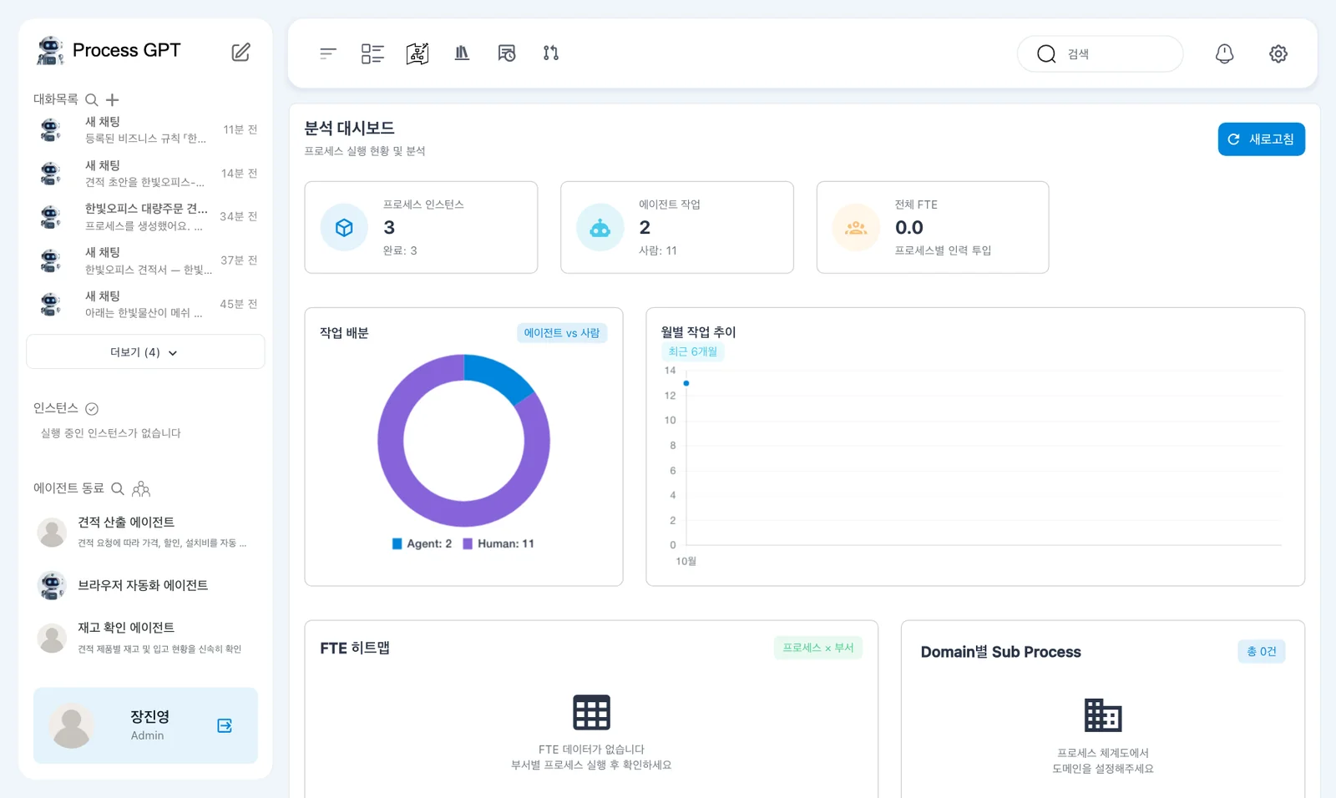The image size is (1336, 798).
Task: Open the 장진영 Admin profile
Action: tap(145, 725)
